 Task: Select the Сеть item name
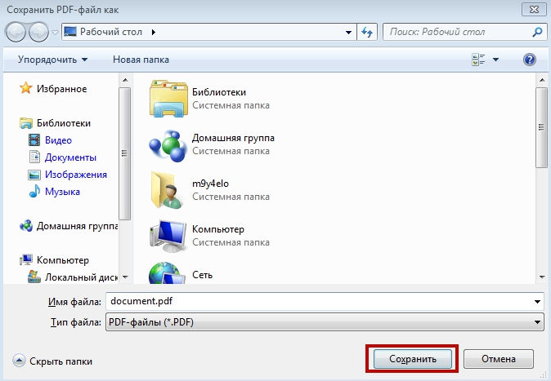(202, 275)
